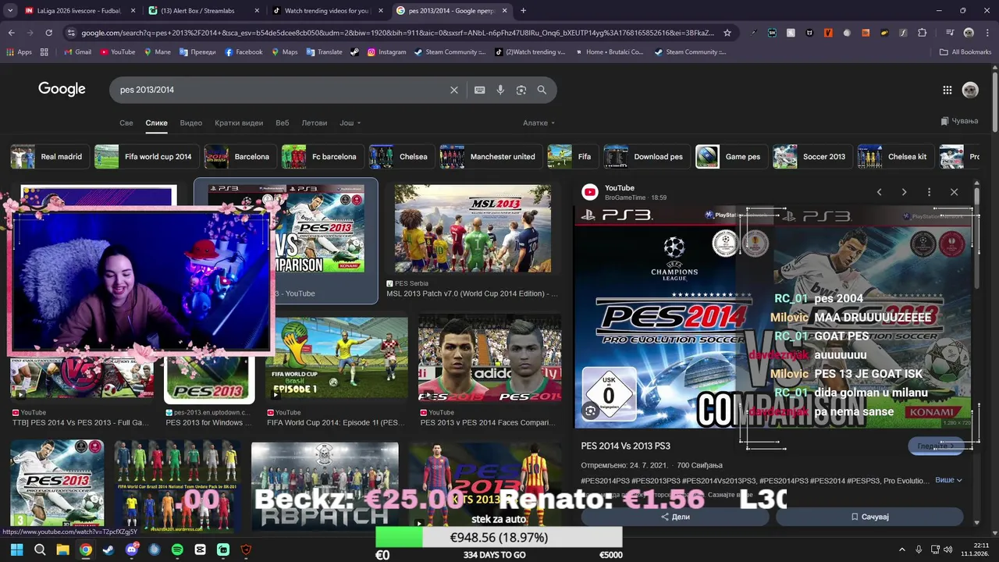Bookmark this page with the star icon
The width and height of the screenshot is (999, 562).
727,33
